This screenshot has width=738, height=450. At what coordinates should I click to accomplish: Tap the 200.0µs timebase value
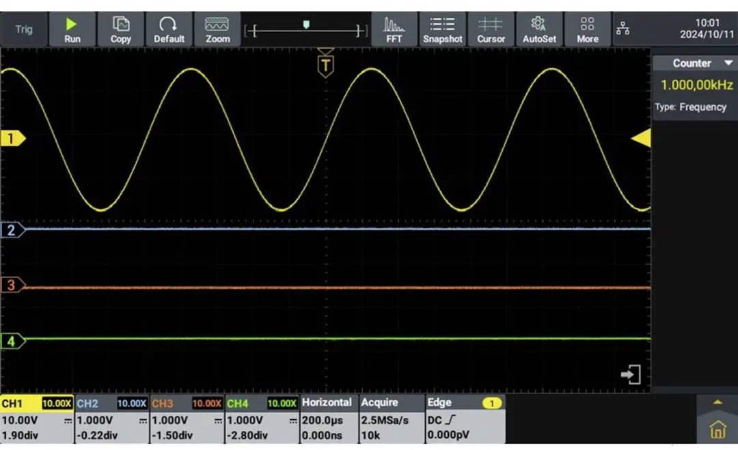coord(323,420)
